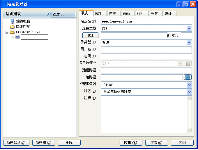
Task: Click the username input field
Action: pos(146,49)
